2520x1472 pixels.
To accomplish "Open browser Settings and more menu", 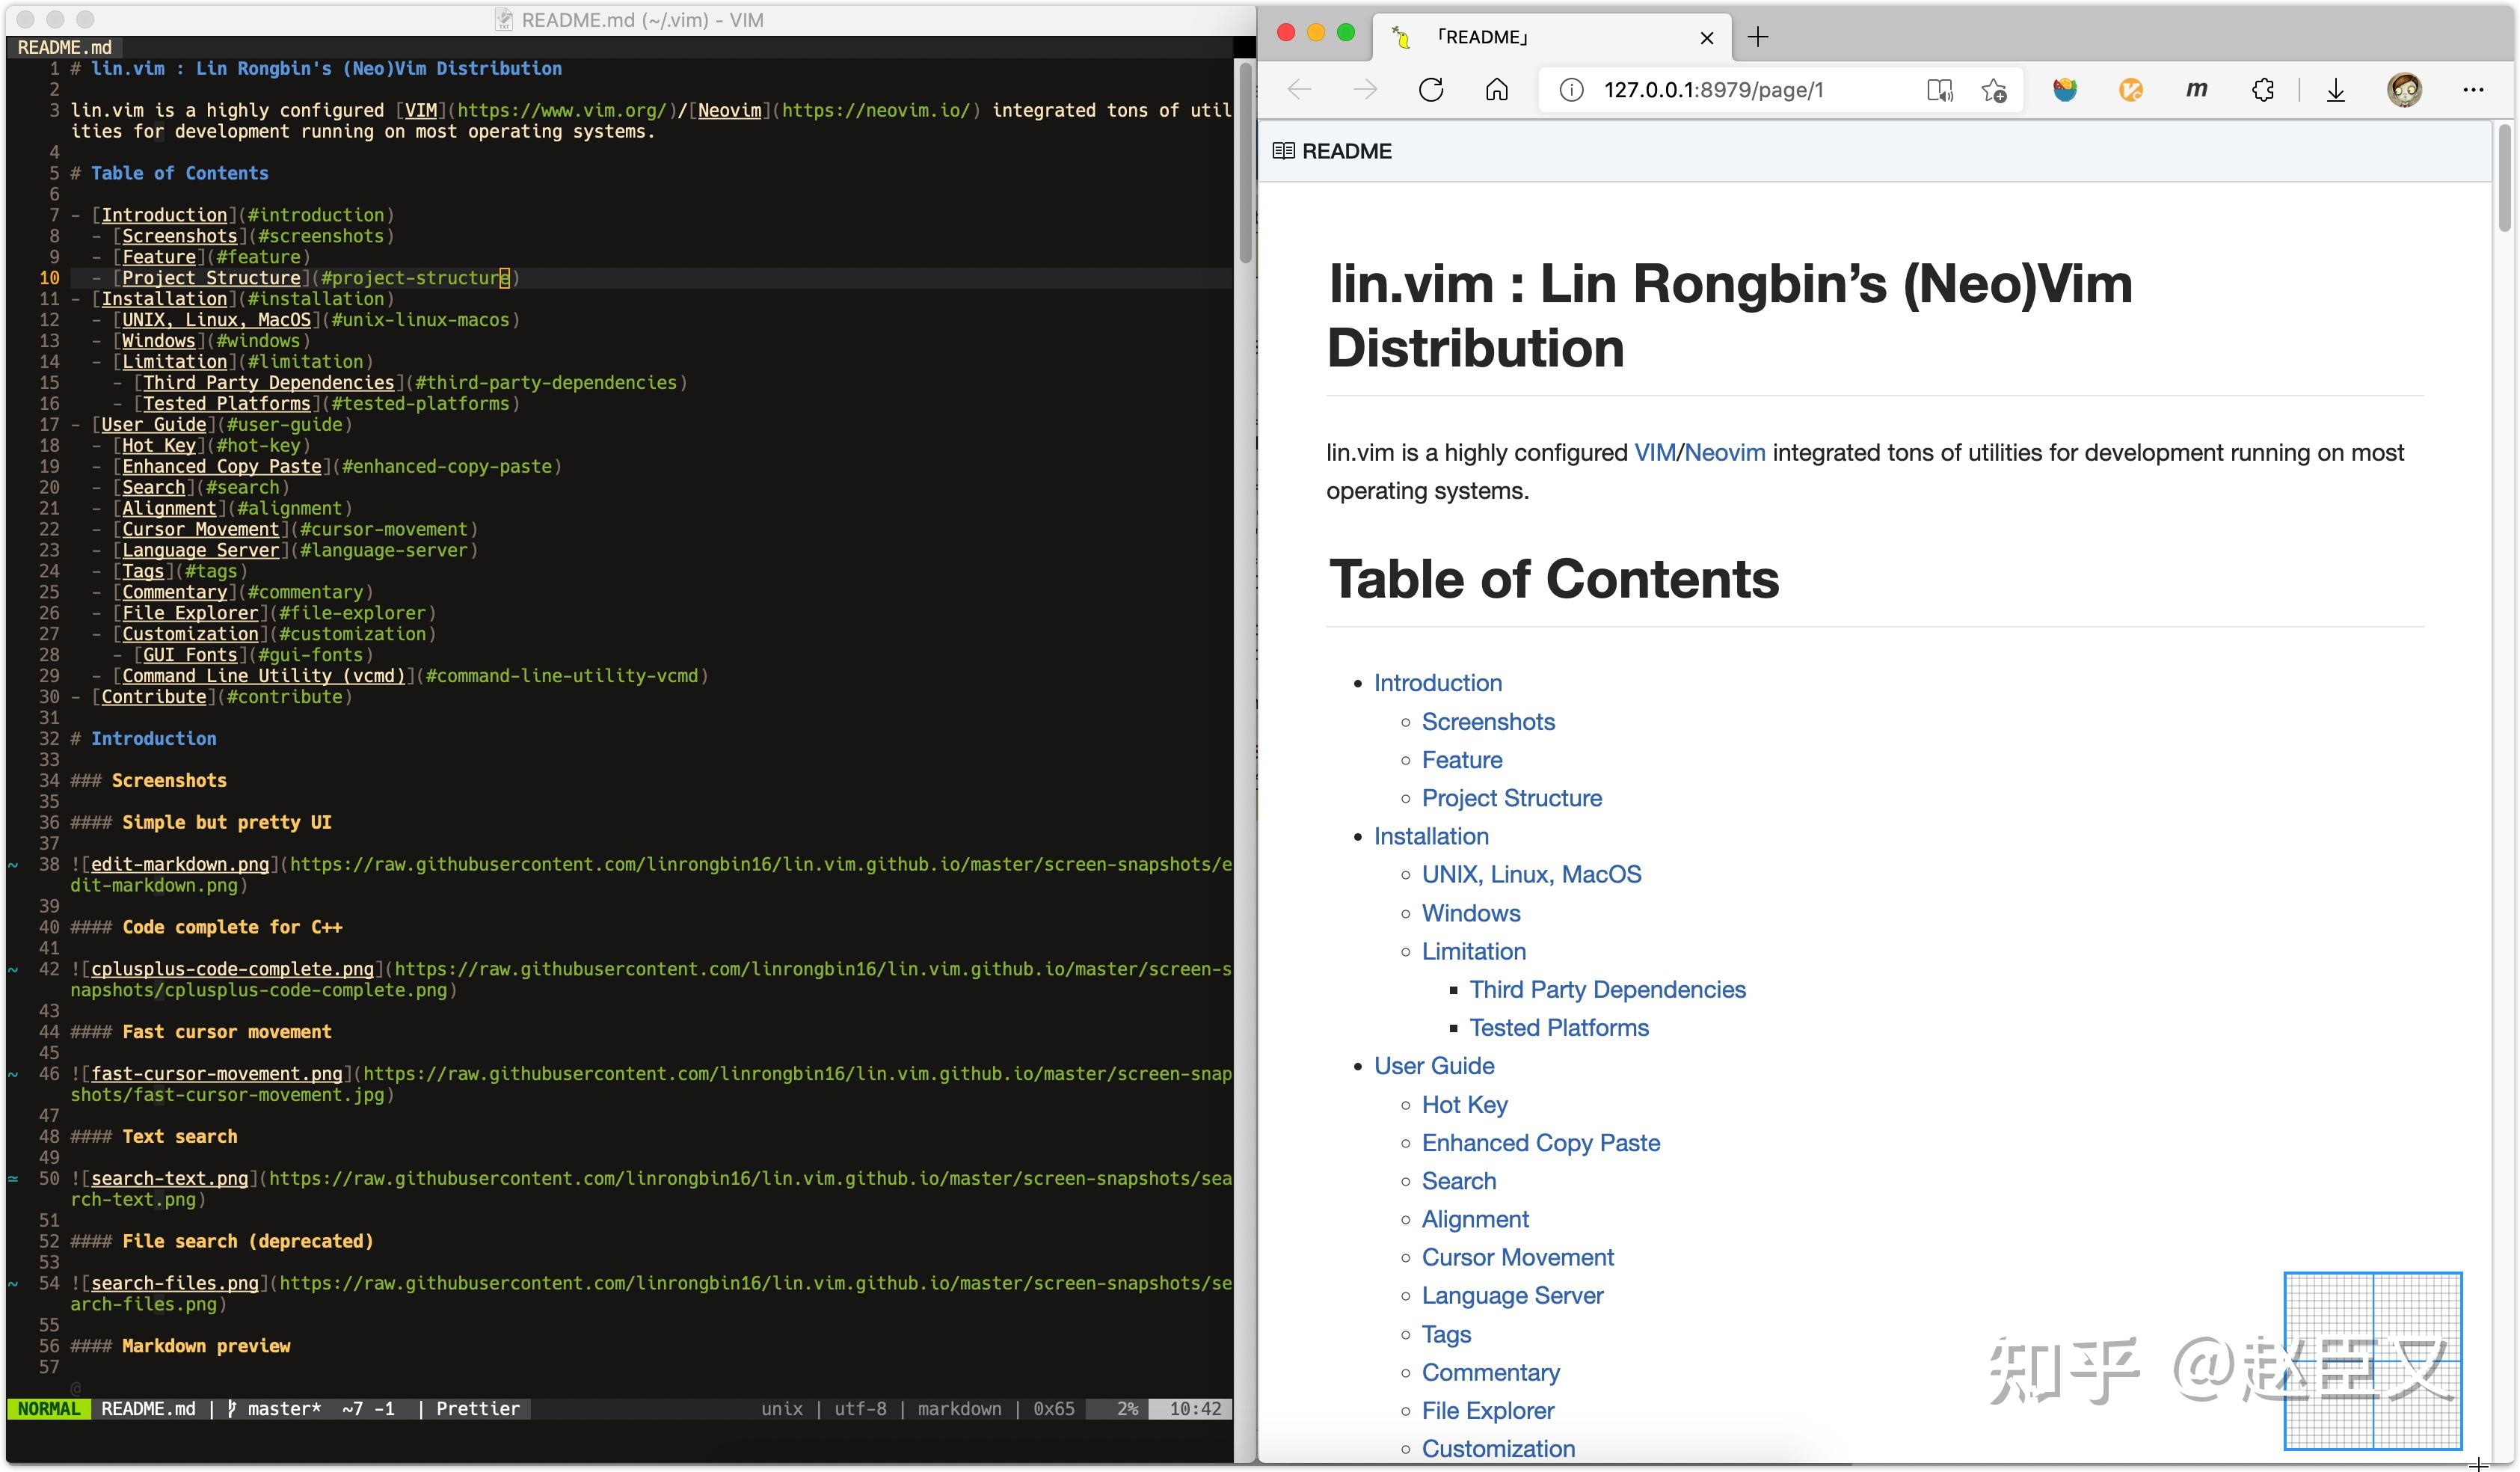I will tap(2473, 90).
